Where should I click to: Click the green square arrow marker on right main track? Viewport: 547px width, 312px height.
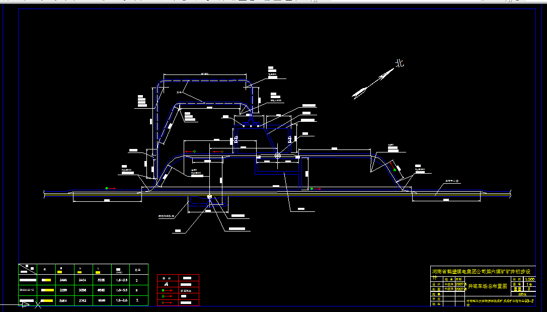316,189
